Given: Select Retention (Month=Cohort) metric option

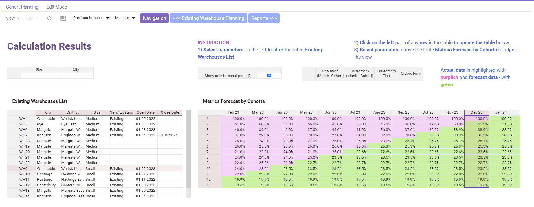Looking at the screenshot, I should (330, 74).
